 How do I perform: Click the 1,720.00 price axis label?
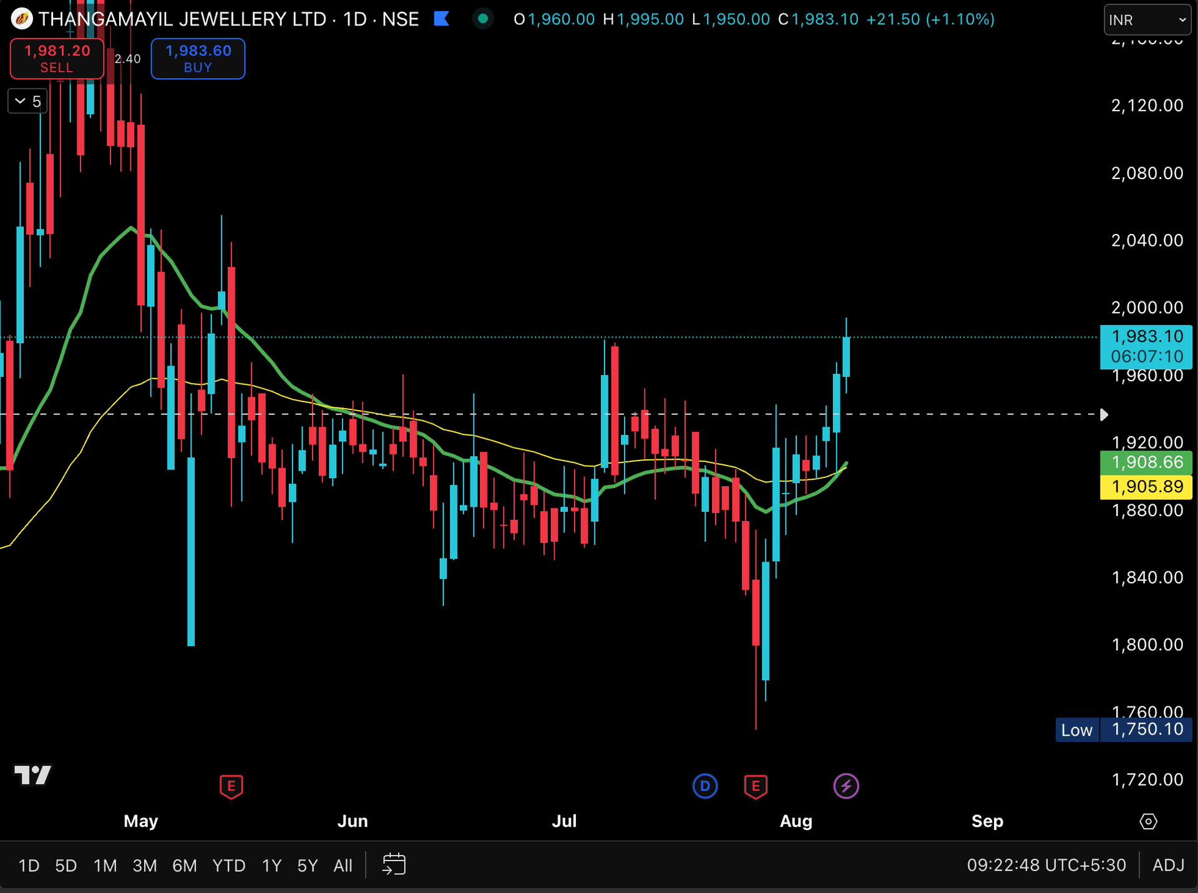[1147, 779]
